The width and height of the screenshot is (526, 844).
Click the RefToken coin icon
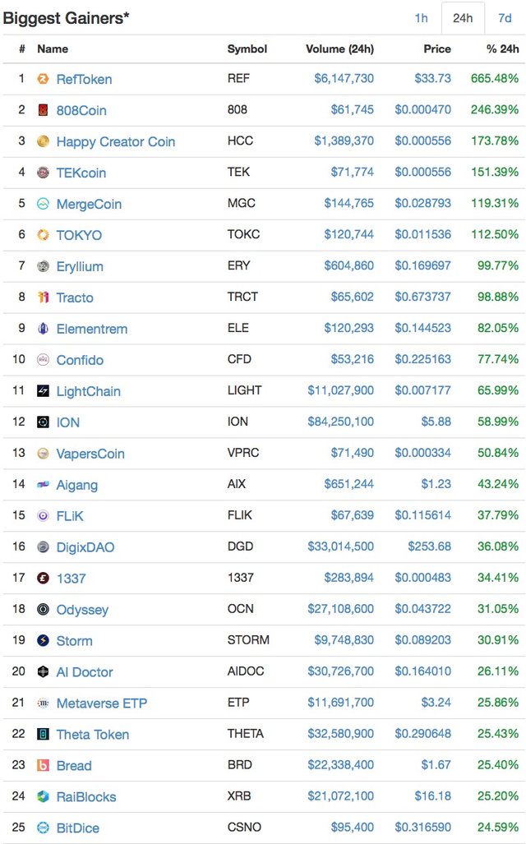point(44,79)
